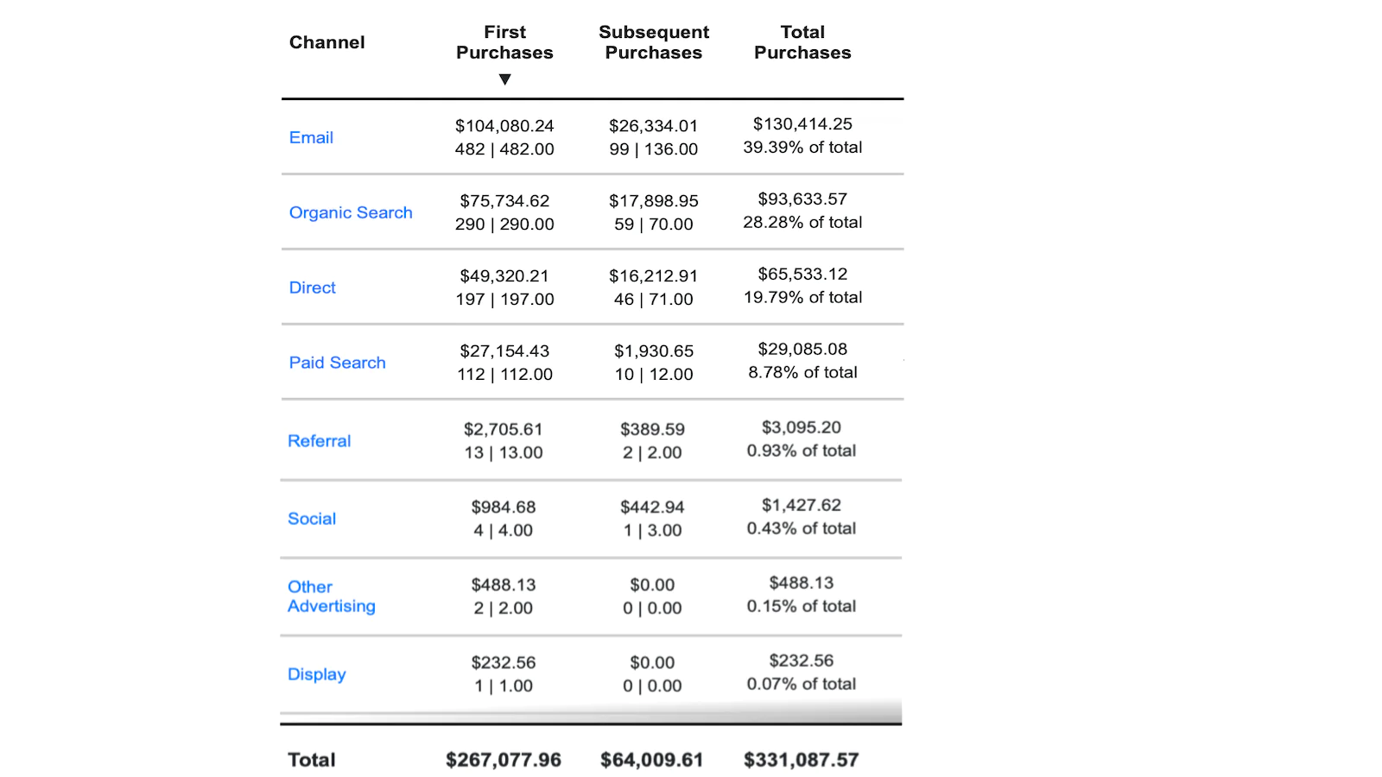
Task: Sort by Total Purchases column header
Action: point(802,42)
